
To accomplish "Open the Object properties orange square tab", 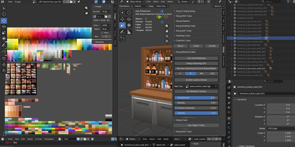I will coord(229,118).
